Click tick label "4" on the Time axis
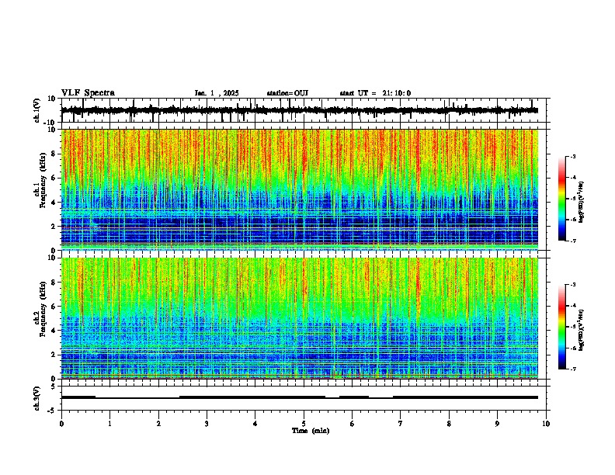The height and width of the screenshot is (475, 615). (255, 424)
